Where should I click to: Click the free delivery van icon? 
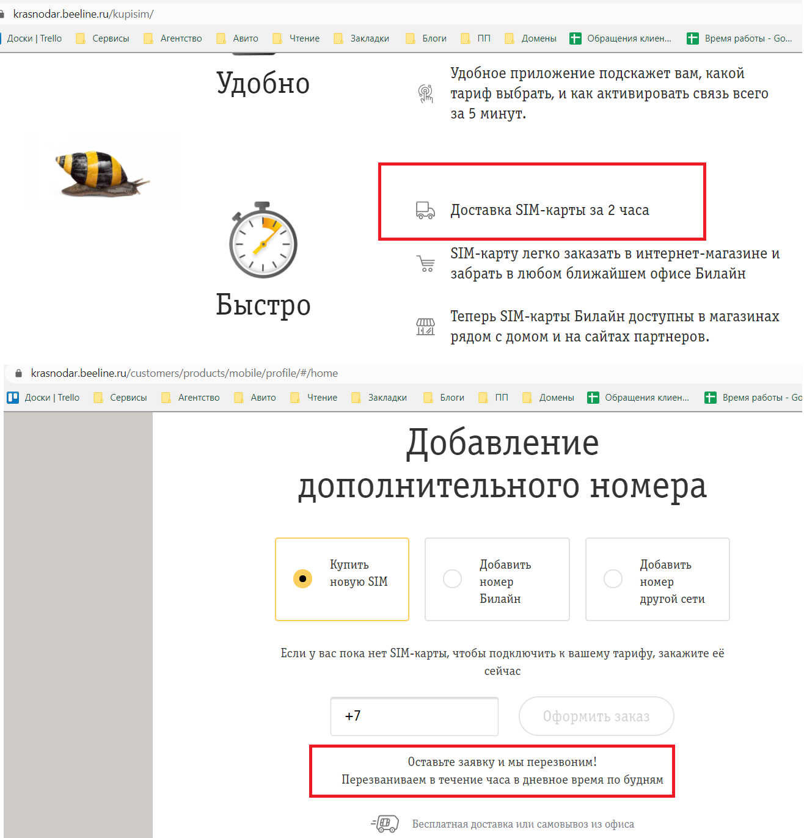coord(385,824)
